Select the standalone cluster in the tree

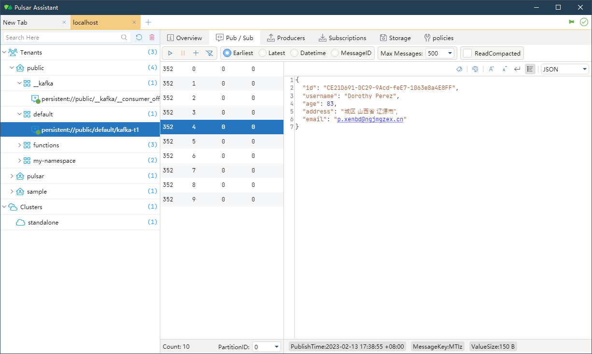pyautogui.click(x=43, y=223)
